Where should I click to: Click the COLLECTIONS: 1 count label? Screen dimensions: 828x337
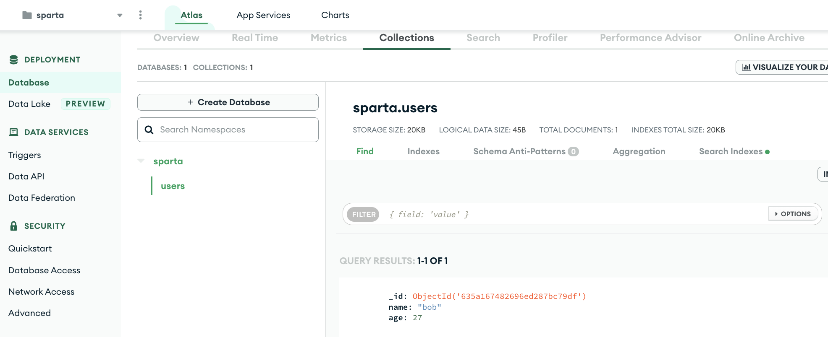point(223,67)
